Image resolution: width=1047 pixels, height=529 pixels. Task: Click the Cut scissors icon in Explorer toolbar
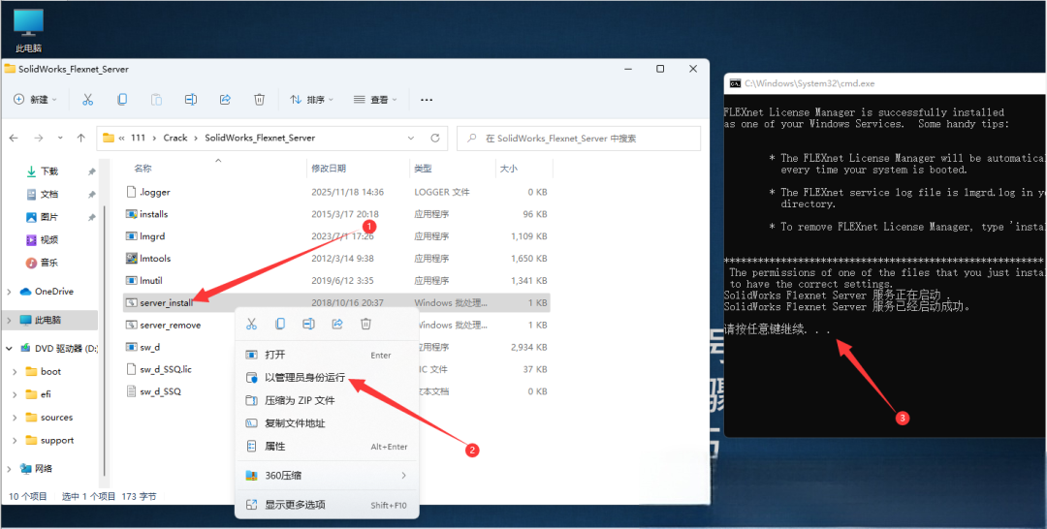pyautogui.click(x=87, y=100)
